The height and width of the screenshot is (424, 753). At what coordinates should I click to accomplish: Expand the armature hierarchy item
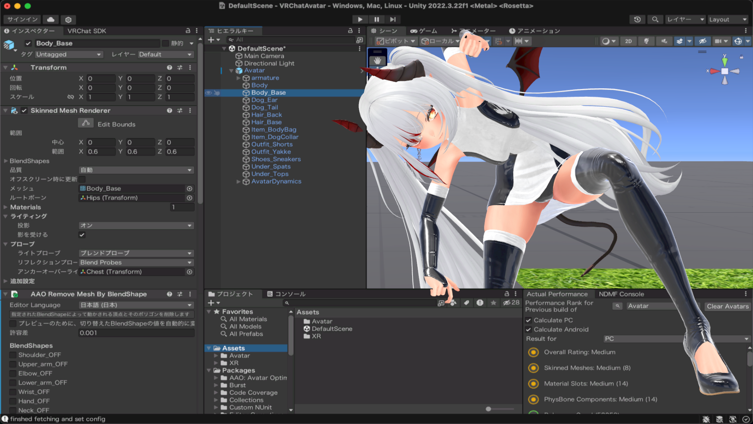click(x=238, y=78)
